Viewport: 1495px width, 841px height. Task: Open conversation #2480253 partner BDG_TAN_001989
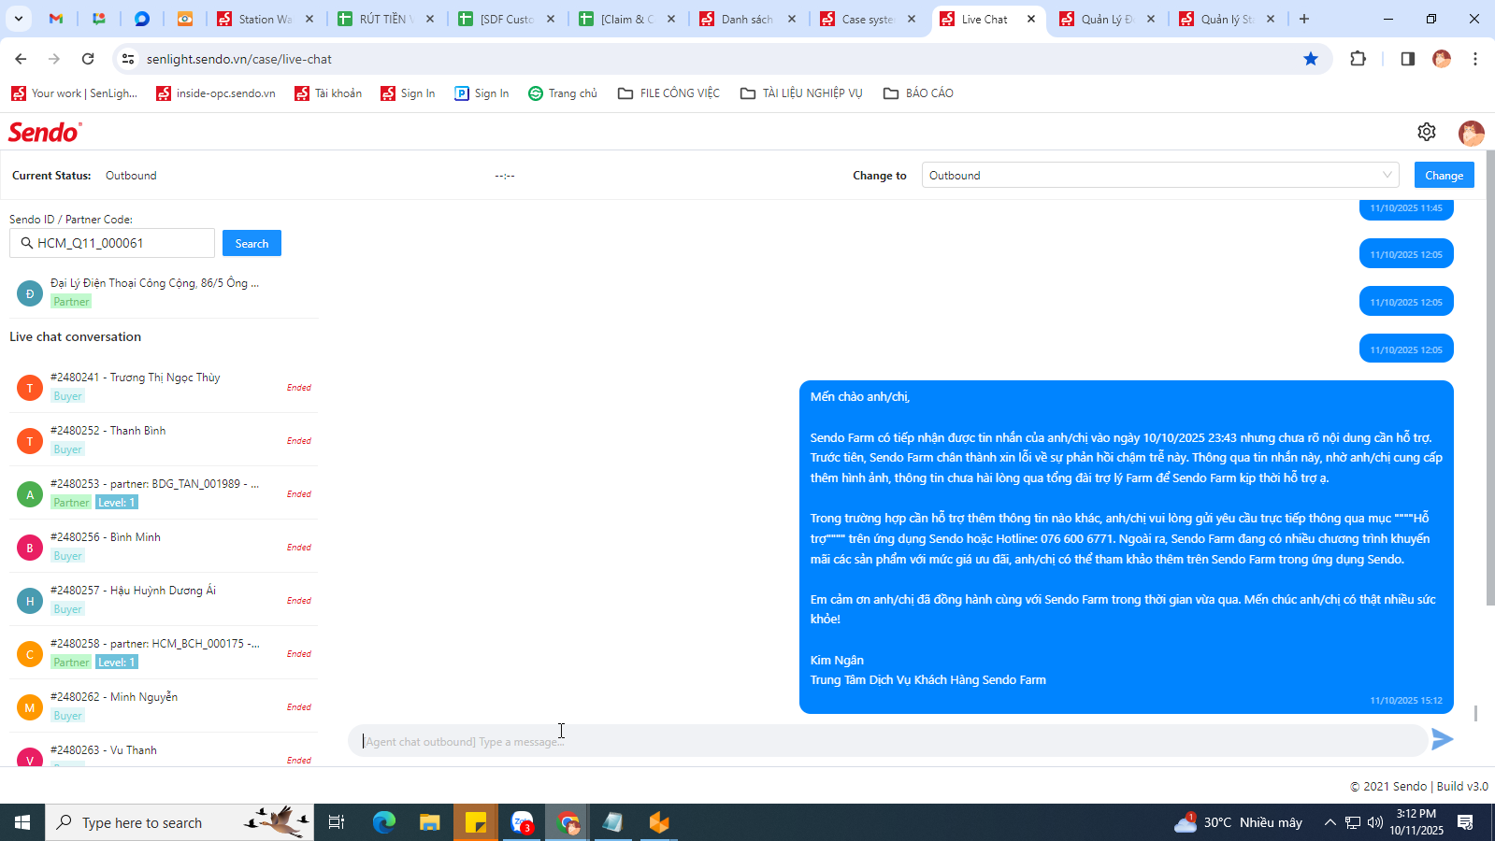point(164,493)
